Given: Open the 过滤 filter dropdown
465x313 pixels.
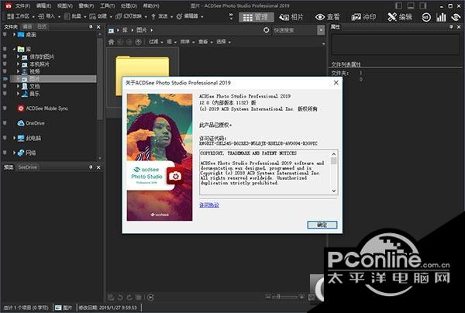Looking at the screenshot, I should [156, 42].
